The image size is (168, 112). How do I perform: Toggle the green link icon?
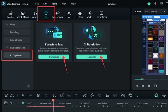pyautogui.click(x=138, y=95)
